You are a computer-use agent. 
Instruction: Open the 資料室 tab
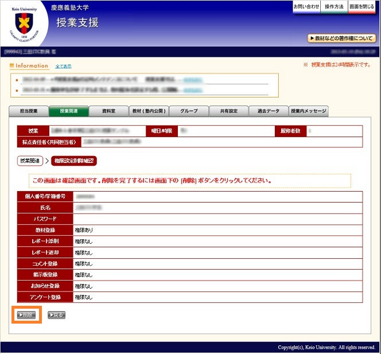108,111
